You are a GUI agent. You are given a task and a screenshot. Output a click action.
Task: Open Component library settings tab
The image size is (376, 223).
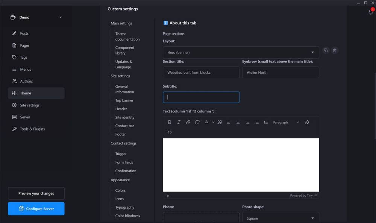(125, 50)
